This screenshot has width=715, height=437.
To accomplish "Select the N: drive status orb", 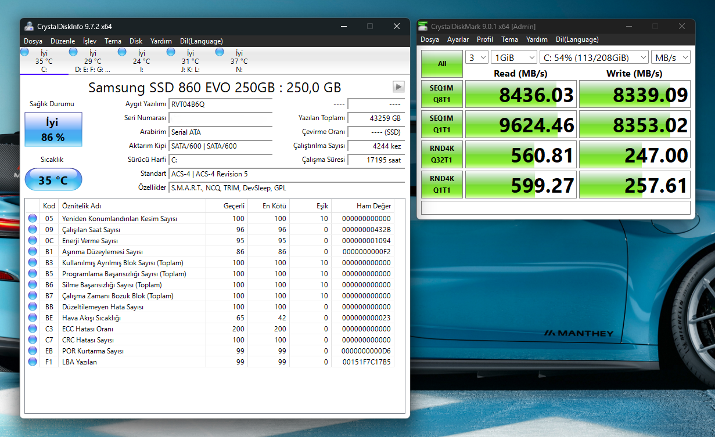I will [220, 52].
